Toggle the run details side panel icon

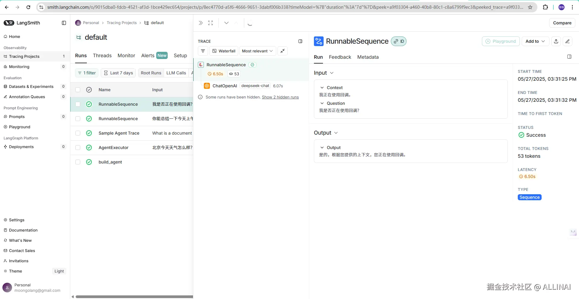click(569, 57)
